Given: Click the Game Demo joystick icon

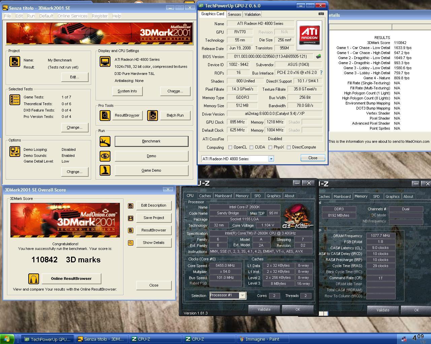Looking at the screenshot, I should [x=105, y=170].
